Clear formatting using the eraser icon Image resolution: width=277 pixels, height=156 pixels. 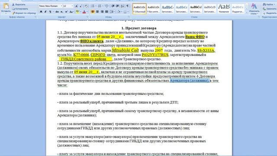click(86, 6)
